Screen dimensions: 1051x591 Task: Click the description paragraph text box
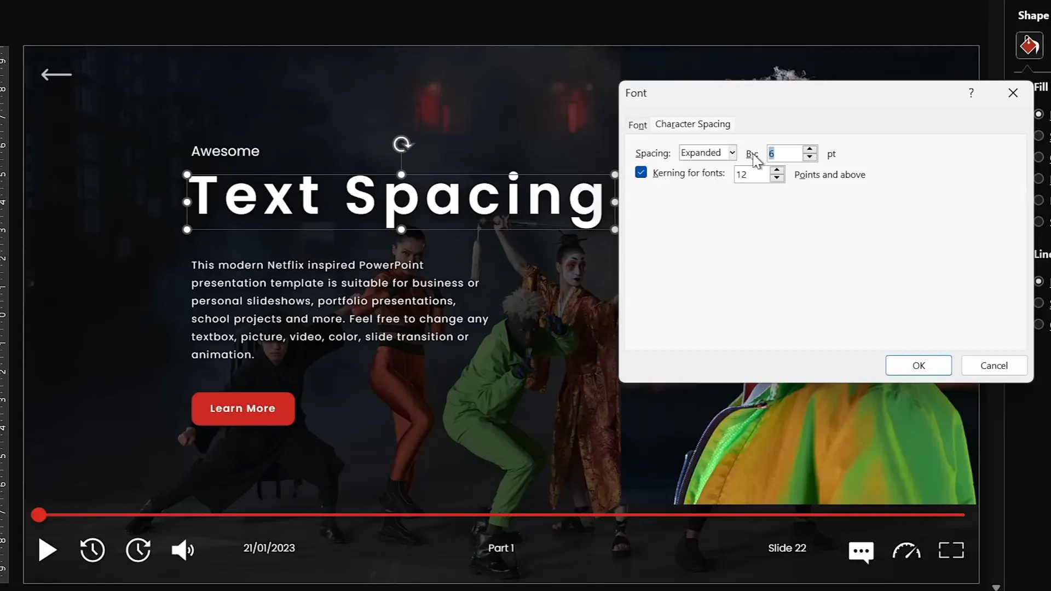point(339,310)
